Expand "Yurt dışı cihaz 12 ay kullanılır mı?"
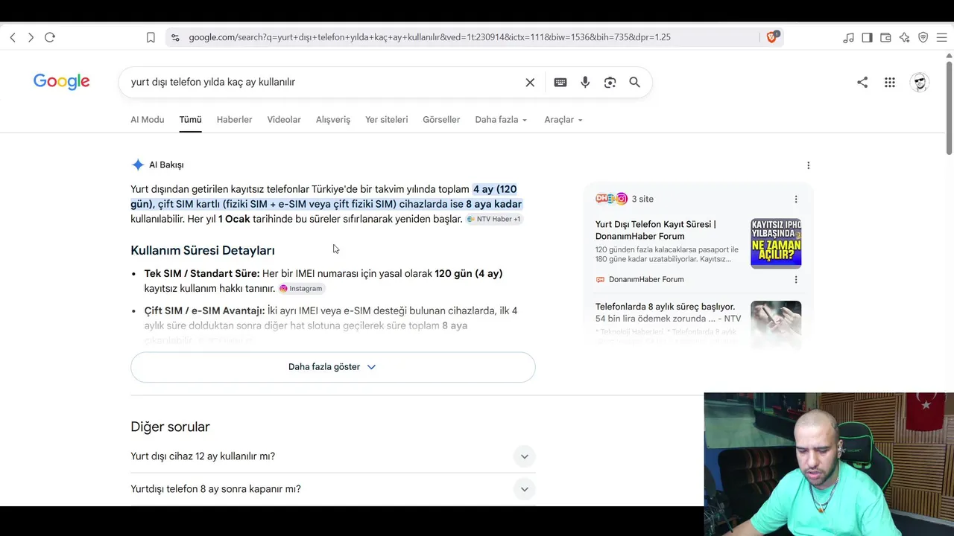The width and height of the screenshot is (954, 536). 332,456
